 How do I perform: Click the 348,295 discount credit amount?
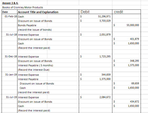point(127,61)
